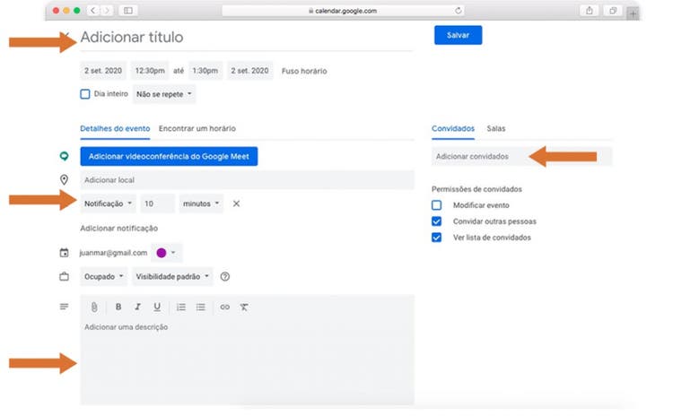Image resolution: width=673 pixels, height=416 pixels.
Task: Click the attachment paperclip icon
Action: pos(92,307)
